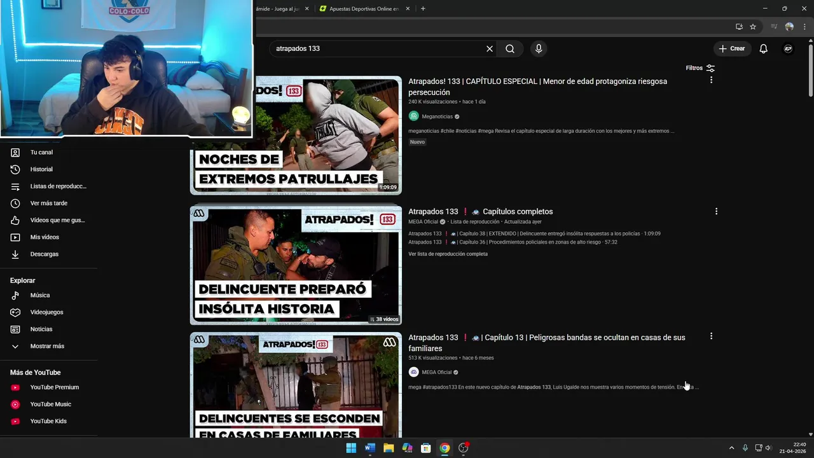
Task: Open the notifications bell
Action: click(764, 49)
